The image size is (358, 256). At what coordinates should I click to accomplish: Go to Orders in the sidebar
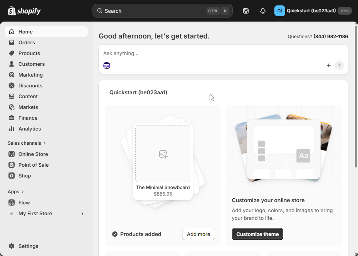[x=27, y=42]
